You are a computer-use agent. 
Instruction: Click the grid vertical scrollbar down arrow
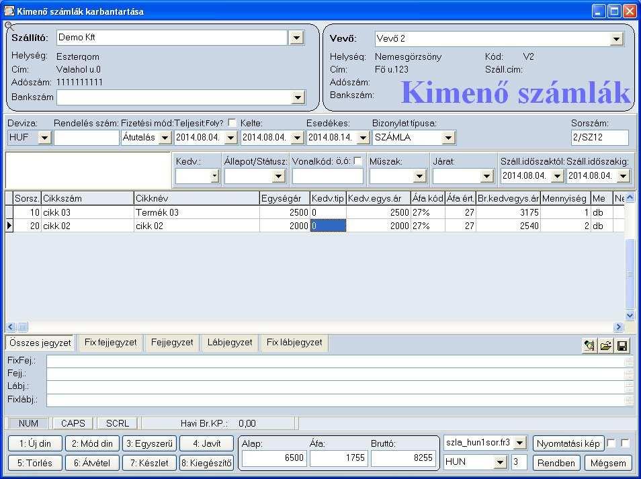[x=630, y=315]
